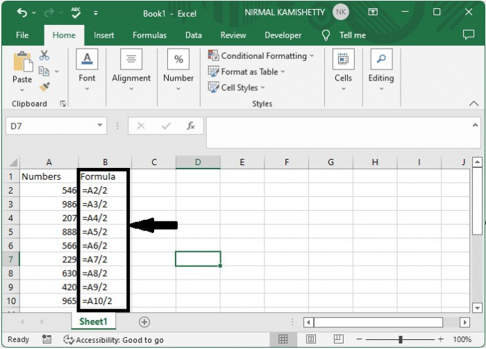Switch to the Developer tab

pyautogui.click(x=283, y=35)
